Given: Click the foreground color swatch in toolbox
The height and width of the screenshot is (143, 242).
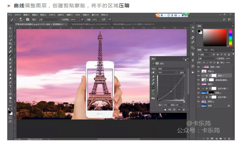Looking at the screenshot, I should [x=9, y=112].
